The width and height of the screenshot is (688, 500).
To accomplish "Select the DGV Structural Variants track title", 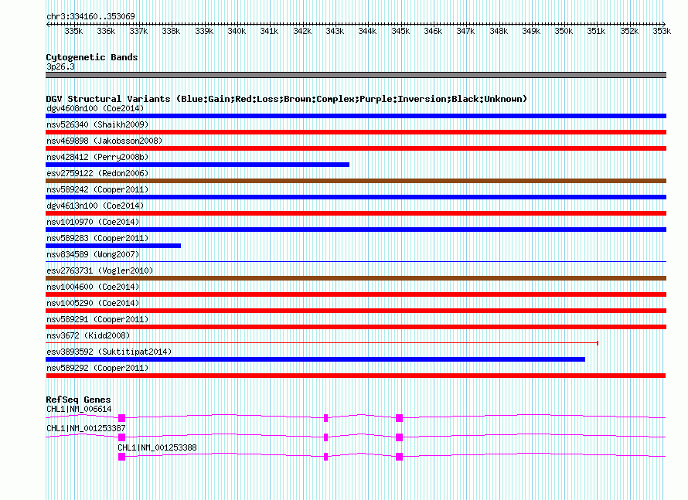I will point(287,99).
